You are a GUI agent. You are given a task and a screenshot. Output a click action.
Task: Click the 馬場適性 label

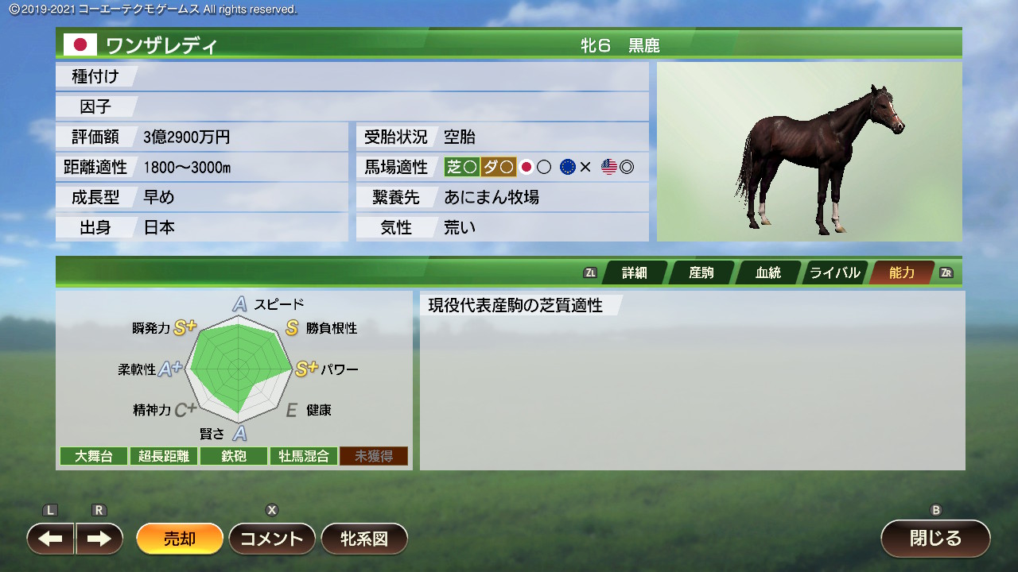coord(396,168)
